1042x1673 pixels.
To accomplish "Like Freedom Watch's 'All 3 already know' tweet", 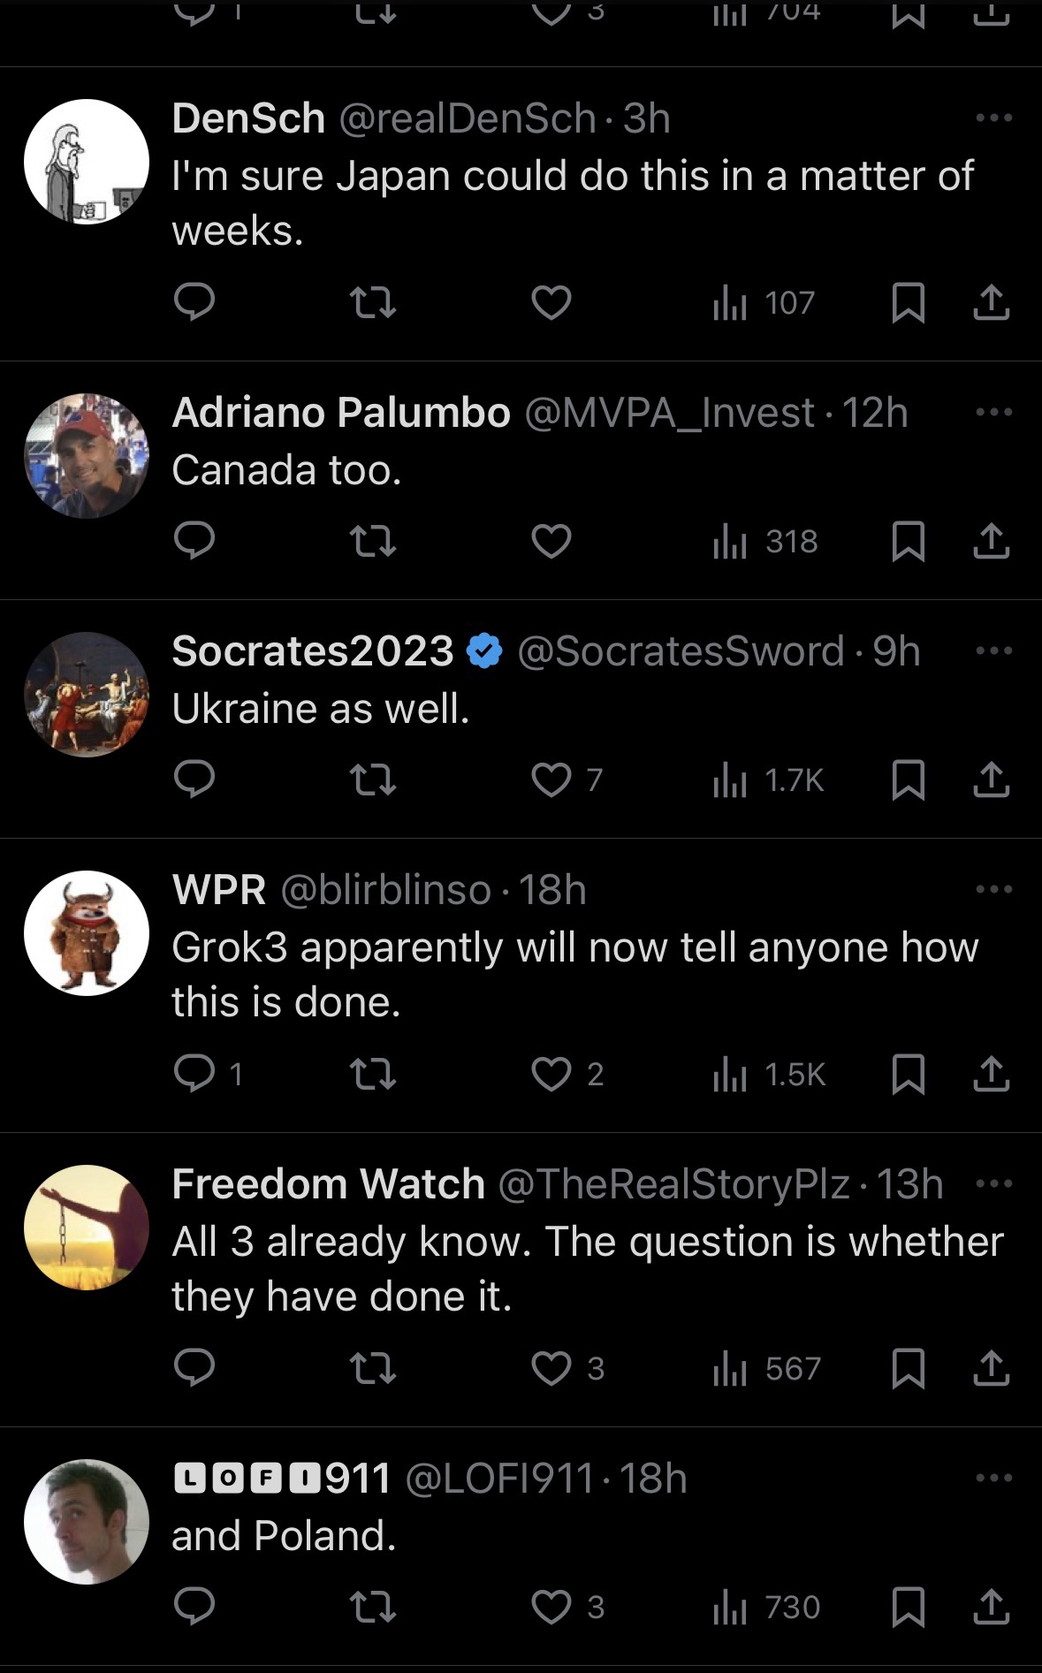I will point(551,1368).
